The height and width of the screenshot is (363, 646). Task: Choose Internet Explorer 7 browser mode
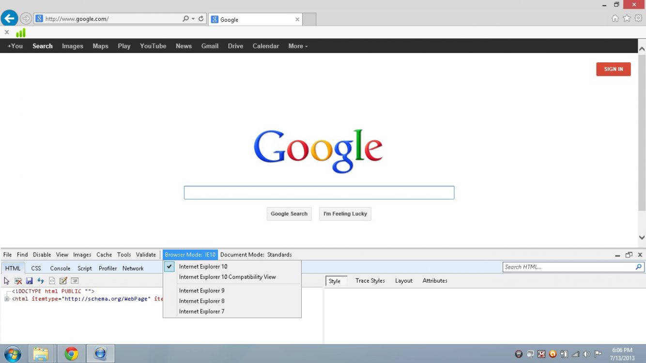tap(232, 312)
